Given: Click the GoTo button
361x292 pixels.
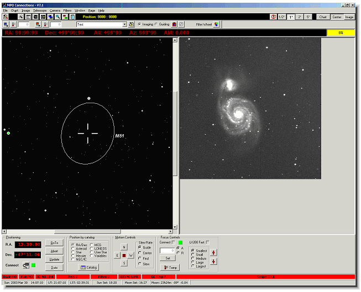Looking at the screenshot, I should tap(54, 243).
